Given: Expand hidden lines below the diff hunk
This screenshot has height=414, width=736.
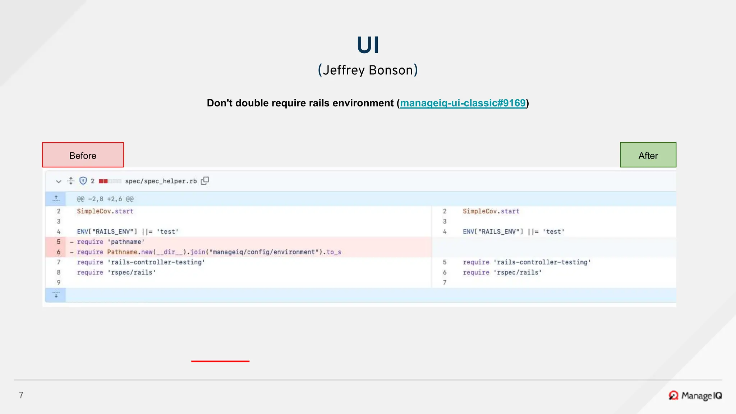Looking at the screenshot, I should [x=56, y=295].
